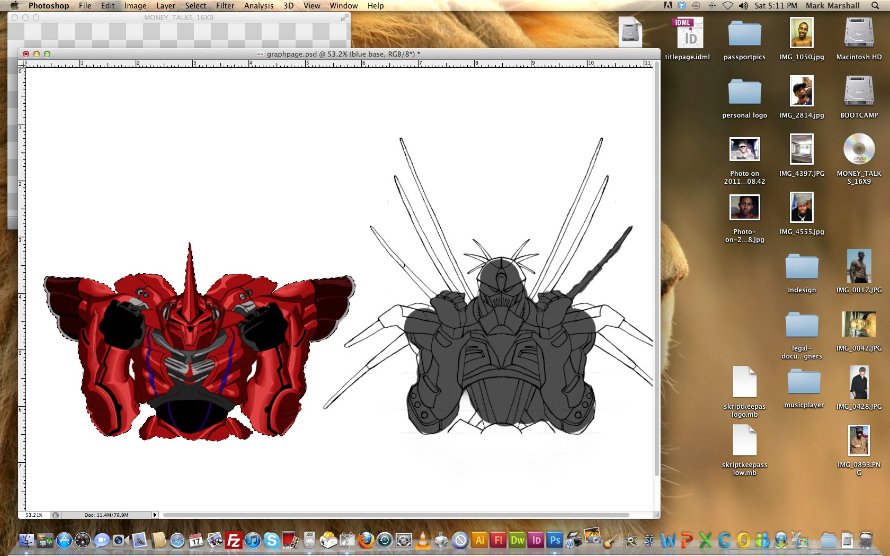Click the Wi-Fi menu bar icon

click(x=728, y=6)
